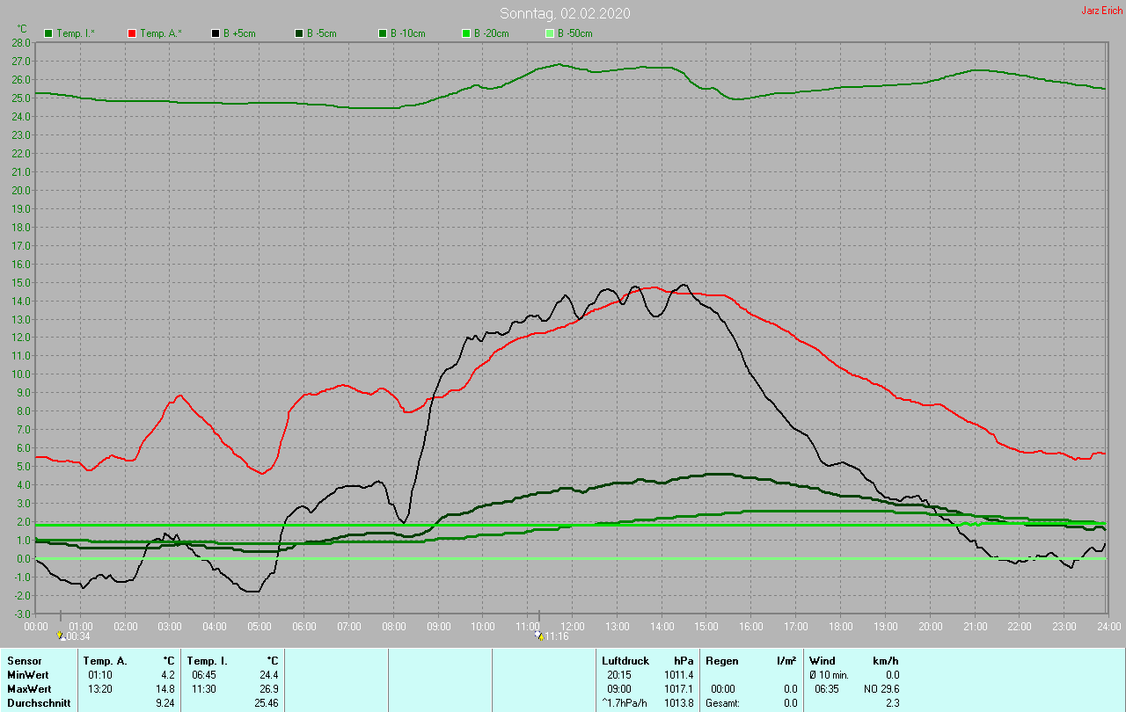
Task: Click the weather marker icon at 11:16
Action: 538,635
